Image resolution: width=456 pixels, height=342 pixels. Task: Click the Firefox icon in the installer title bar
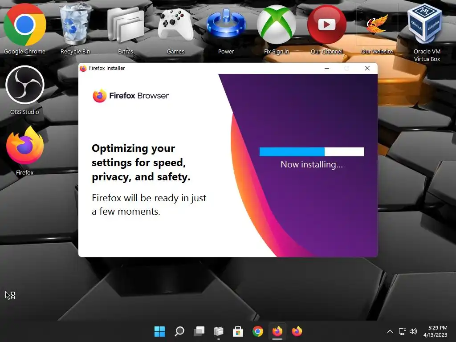pos(83,68)
